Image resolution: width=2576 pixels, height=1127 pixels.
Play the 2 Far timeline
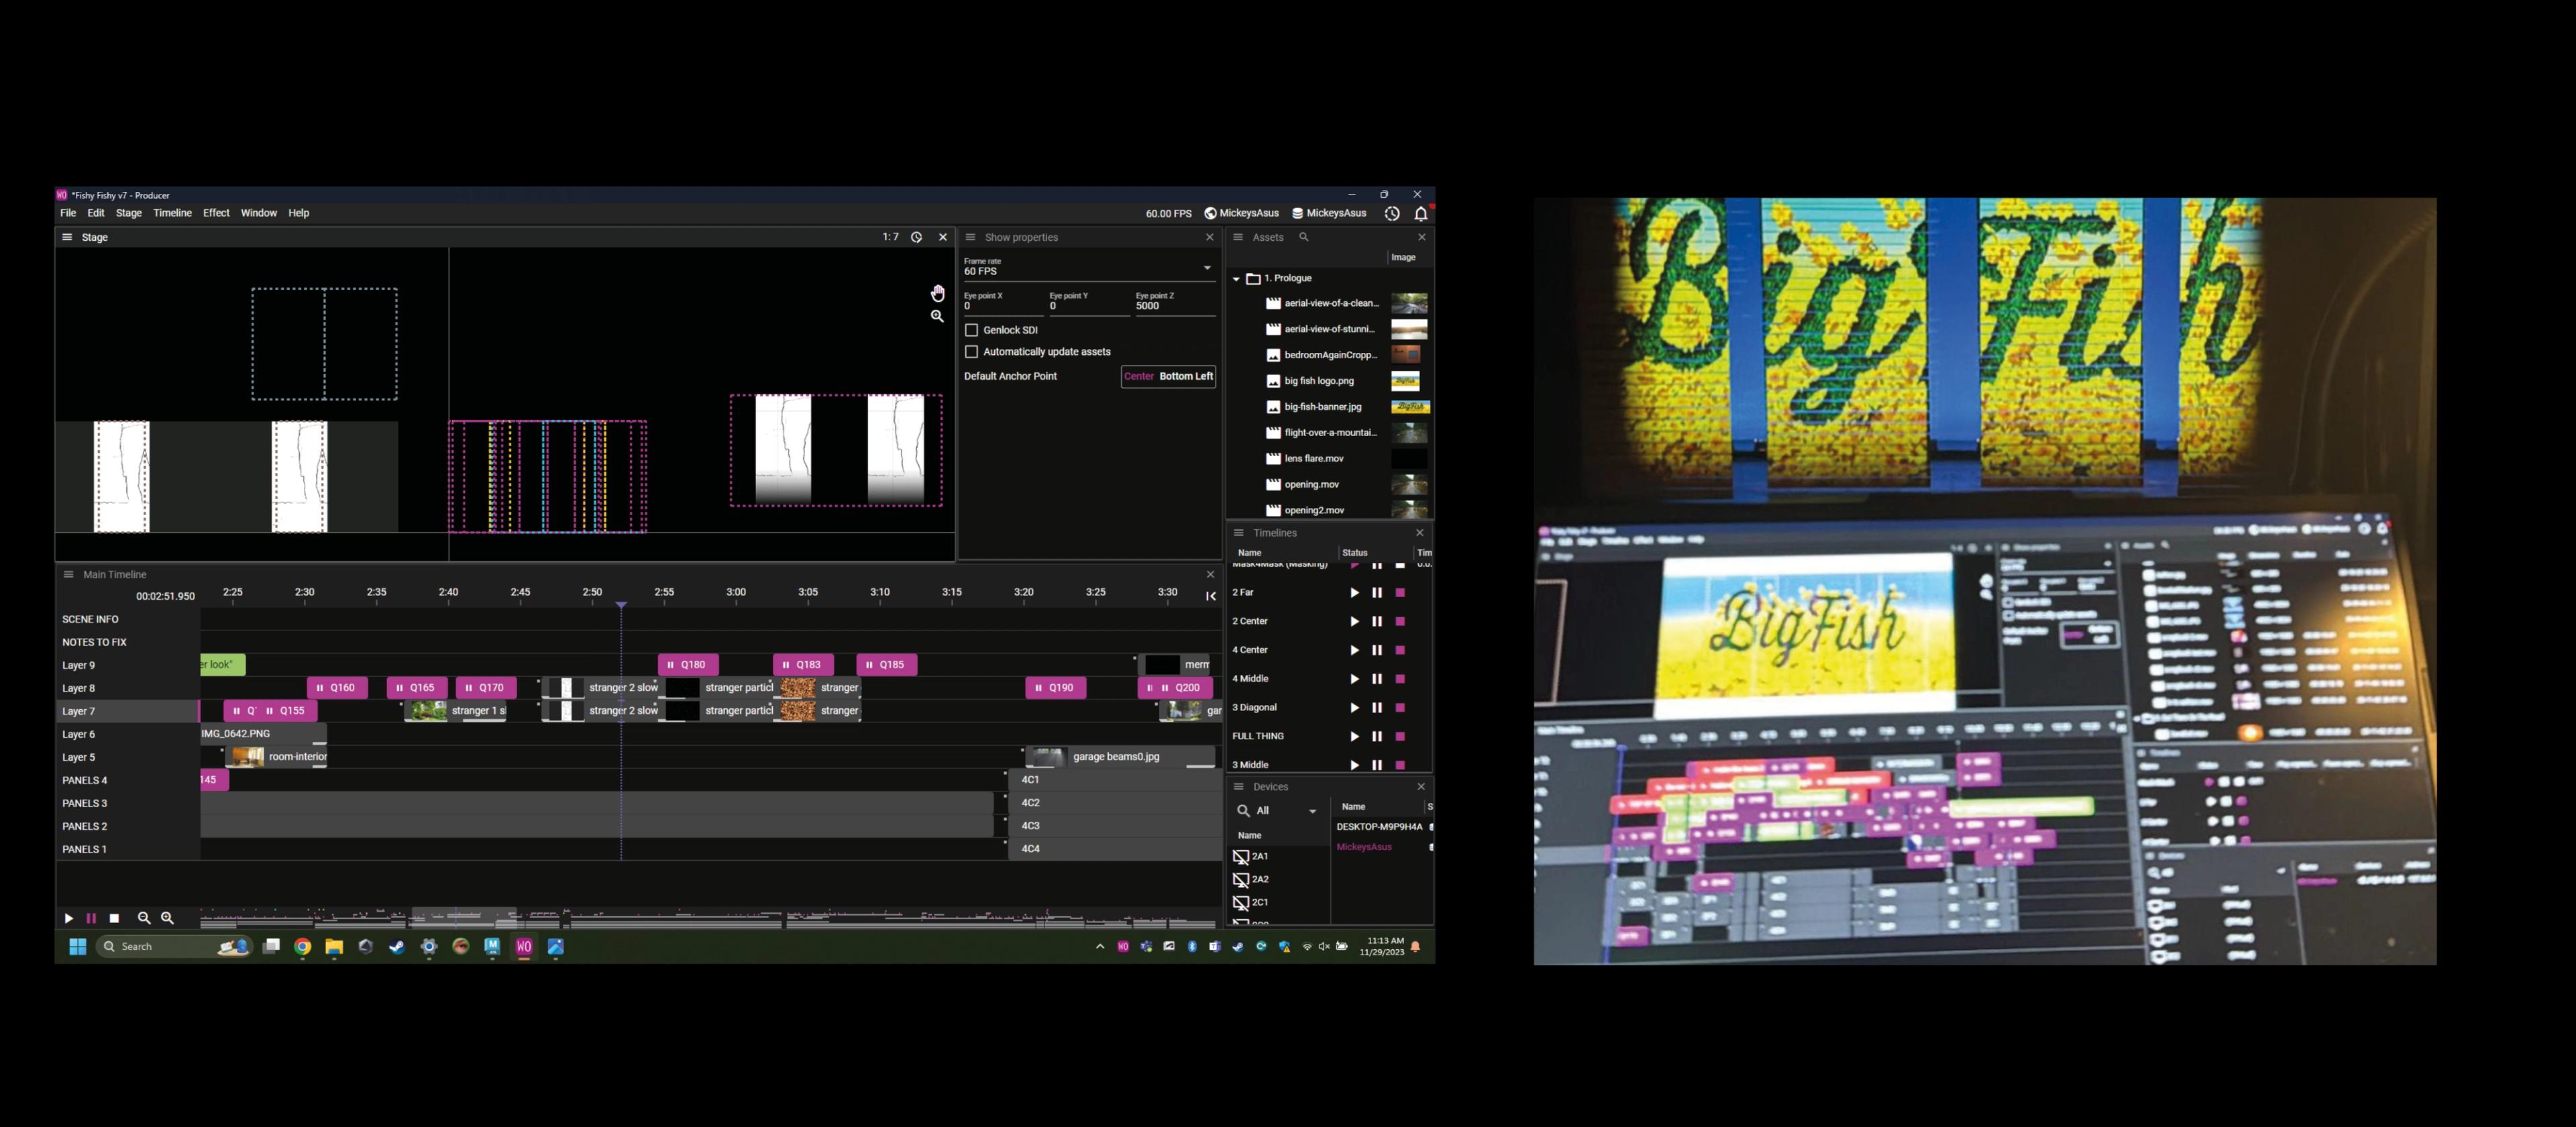click(1354, 593)
